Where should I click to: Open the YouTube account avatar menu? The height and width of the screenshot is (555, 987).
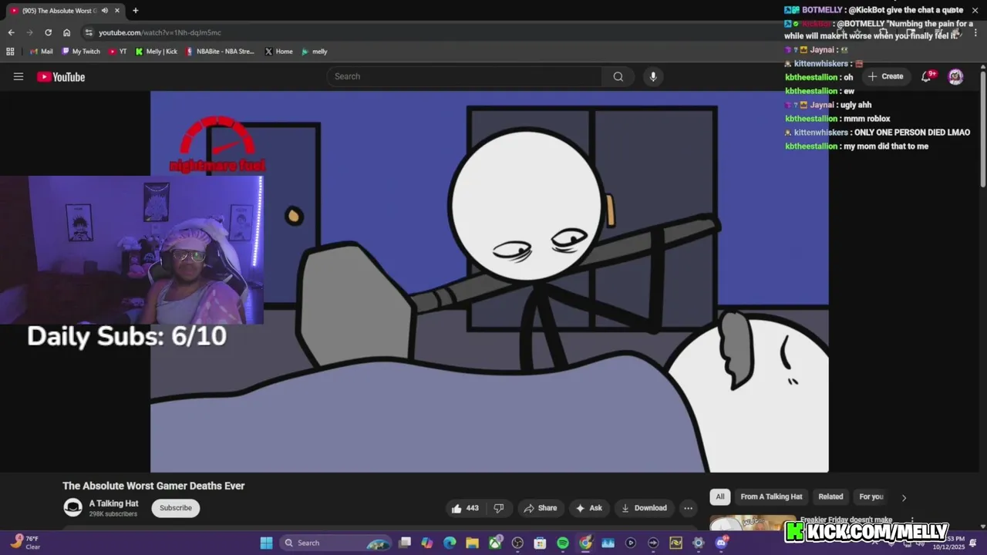[955, 76]
